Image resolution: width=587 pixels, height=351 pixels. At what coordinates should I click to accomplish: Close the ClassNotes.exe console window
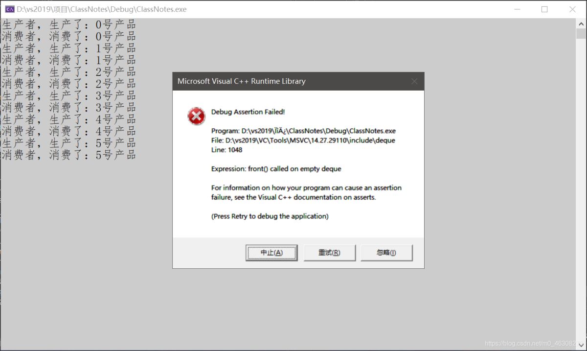572,9
